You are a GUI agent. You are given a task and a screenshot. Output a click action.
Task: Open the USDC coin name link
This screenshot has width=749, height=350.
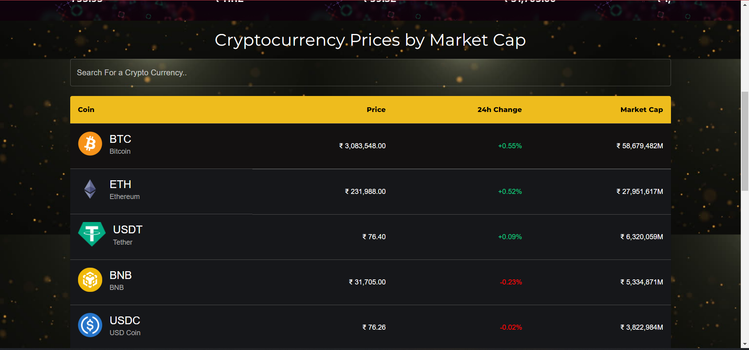(125, 321)
